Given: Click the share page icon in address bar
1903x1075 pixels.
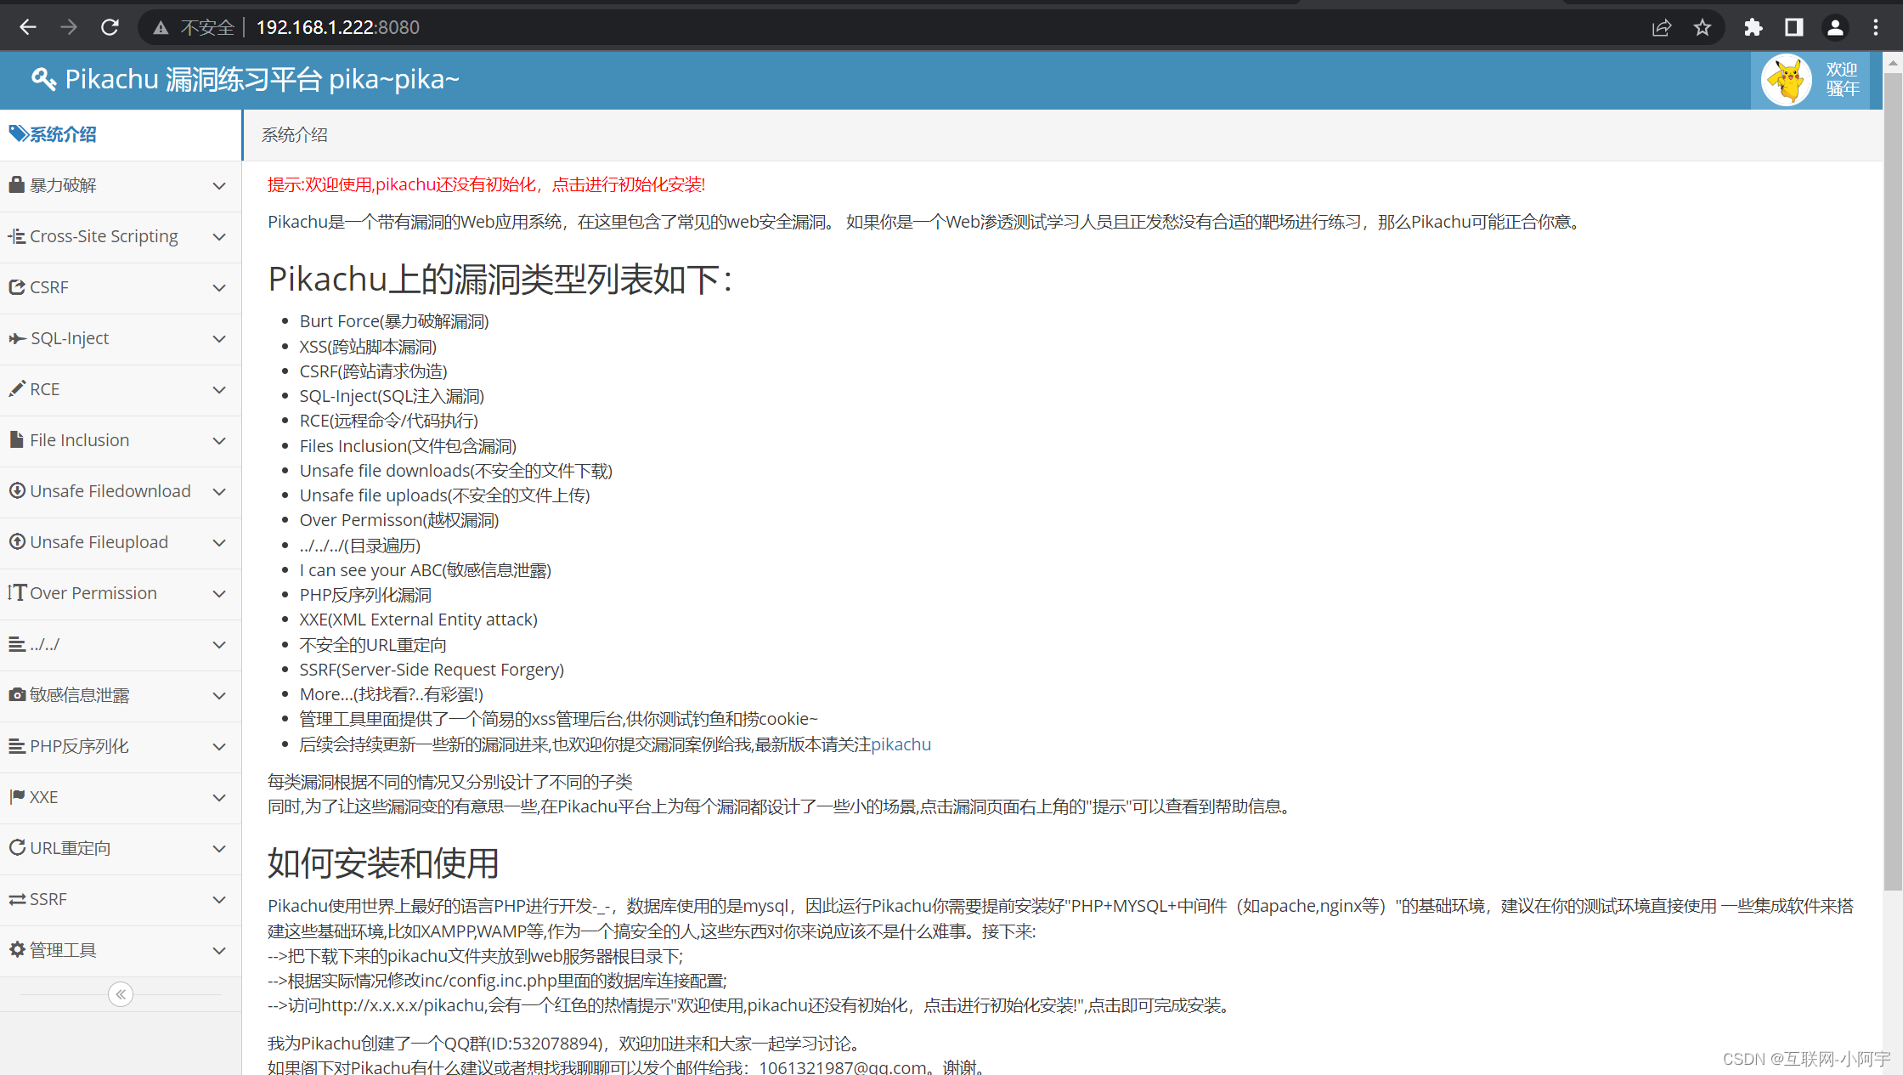Looking at the screenshot, I should (x=1661, y=27).
